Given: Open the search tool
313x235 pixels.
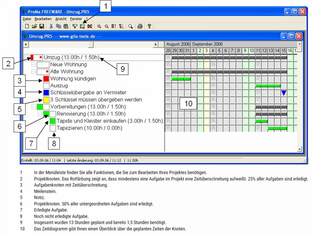Looking at the screenshot, I should coord(130,26).
